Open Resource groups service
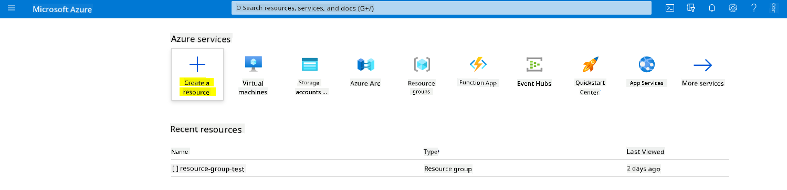This screenshot has width=787, height=190. pos(421,75)
